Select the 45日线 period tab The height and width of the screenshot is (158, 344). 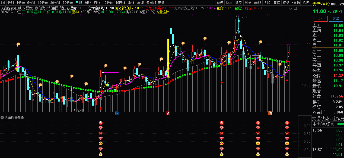(120, 3)
